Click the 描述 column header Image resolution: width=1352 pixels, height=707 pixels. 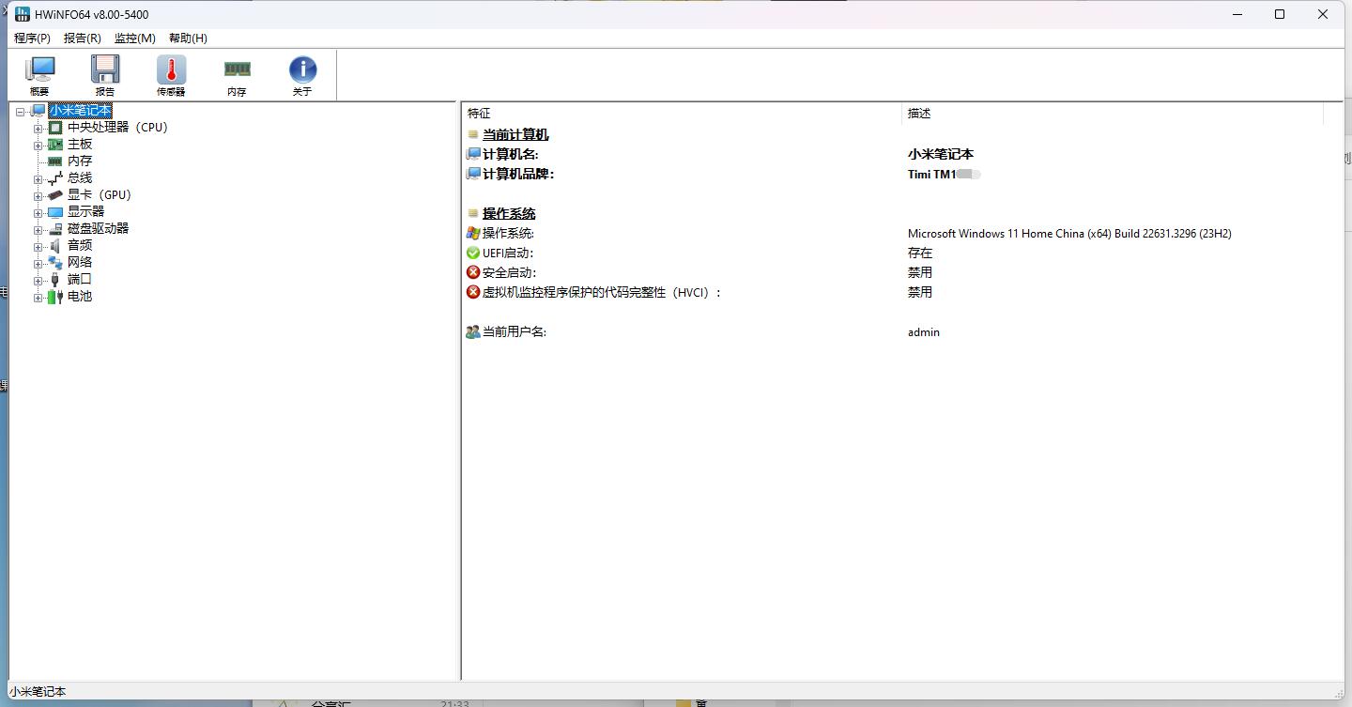(x=1113, y=114)
